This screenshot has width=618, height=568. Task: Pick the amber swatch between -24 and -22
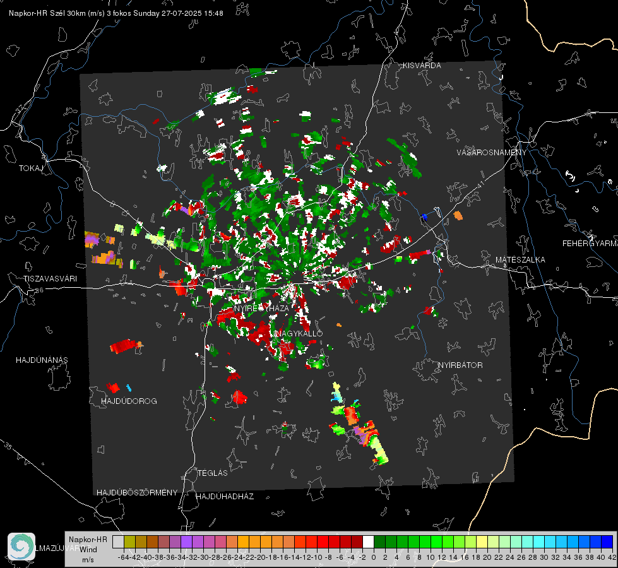click(243, 542)
